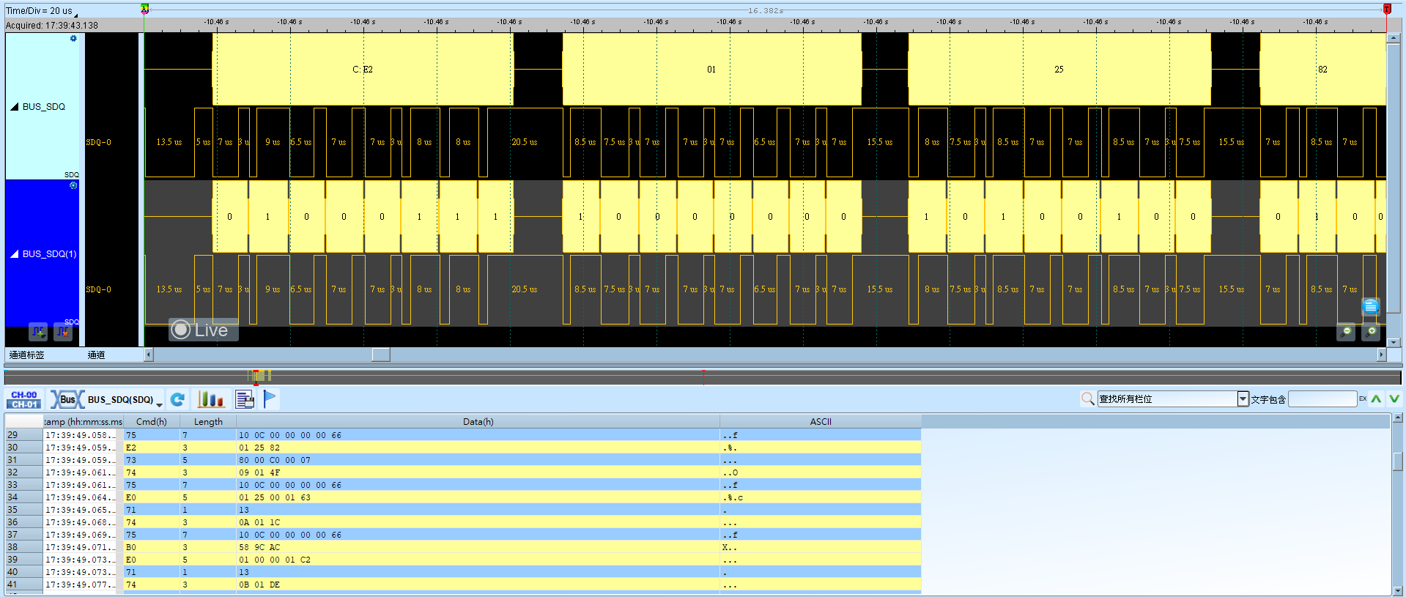Toggle the Live capture indicator
Viewport: 1406px width, 597px height.
point(204,330)
